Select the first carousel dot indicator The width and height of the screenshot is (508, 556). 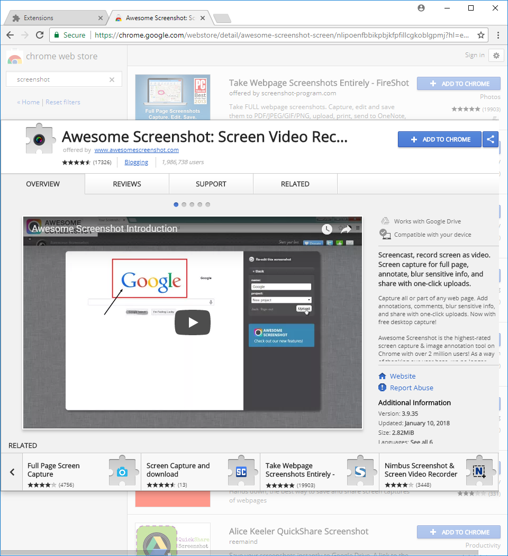pyautogui.click(x=176, y=204)
